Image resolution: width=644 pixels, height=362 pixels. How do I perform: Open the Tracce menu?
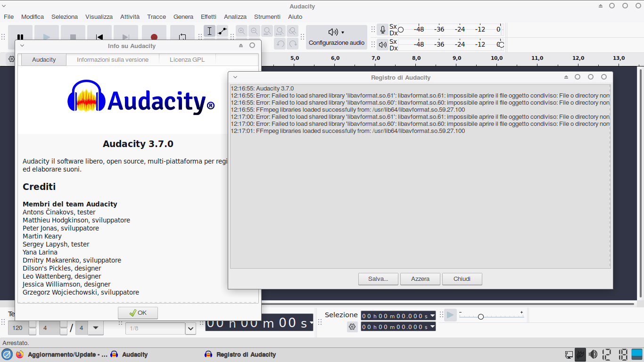click(157, 16)
